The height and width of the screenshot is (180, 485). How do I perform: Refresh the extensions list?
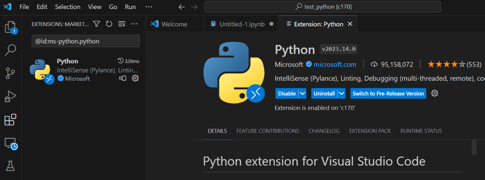[109, 24]
